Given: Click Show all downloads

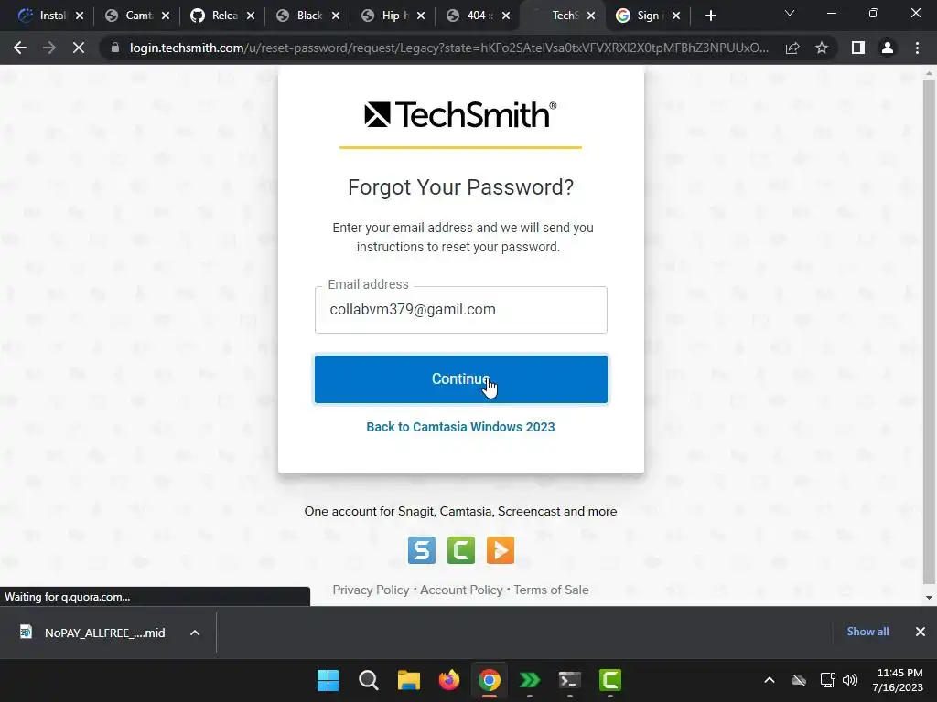Looking at the screenshot, I should (x=867, y=632).
